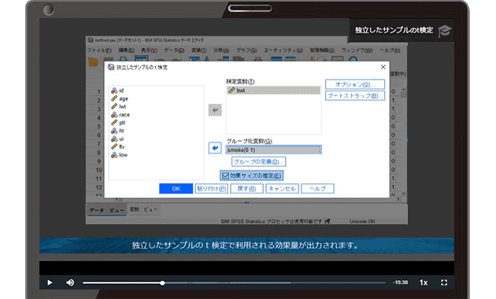Screen dimensions: 496x299
Task: Select the low variable
Action: 119,155
